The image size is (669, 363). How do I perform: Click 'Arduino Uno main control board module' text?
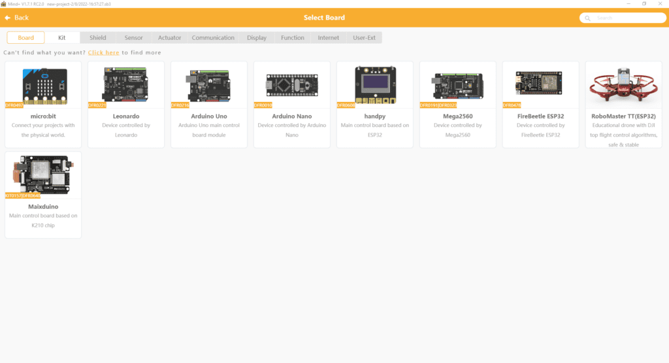click(209, 130)
